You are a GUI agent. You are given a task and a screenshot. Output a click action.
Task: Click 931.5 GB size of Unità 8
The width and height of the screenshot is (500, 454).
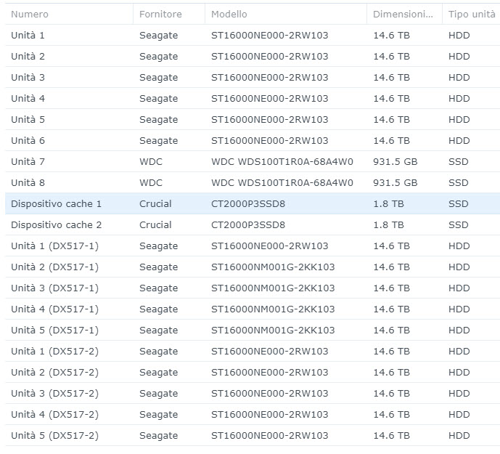(x=395, y=182)
